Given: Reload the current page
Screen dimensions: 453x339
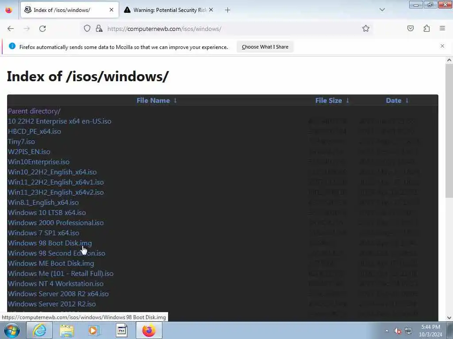Looking at the screenshot, I should point(42,29).
